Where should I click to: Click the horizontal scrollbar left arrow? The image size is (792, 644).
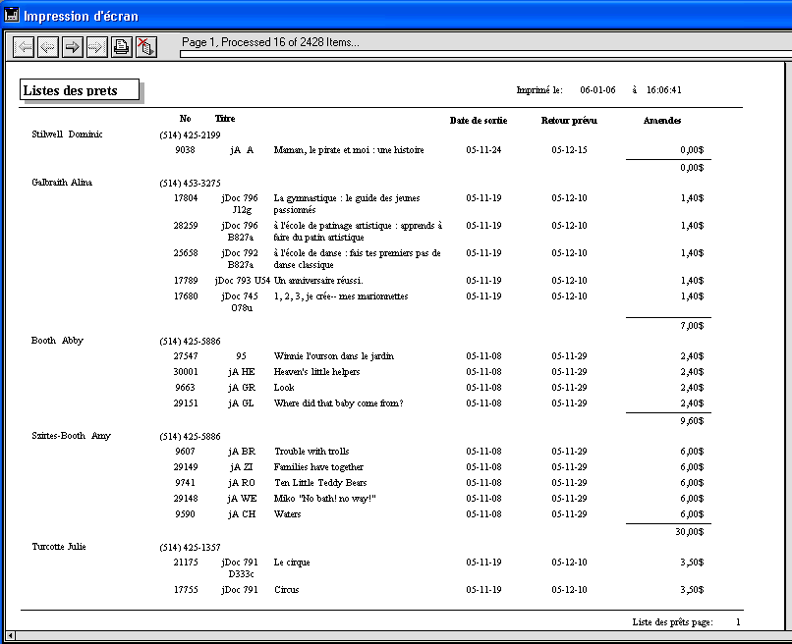coord(11,637)
